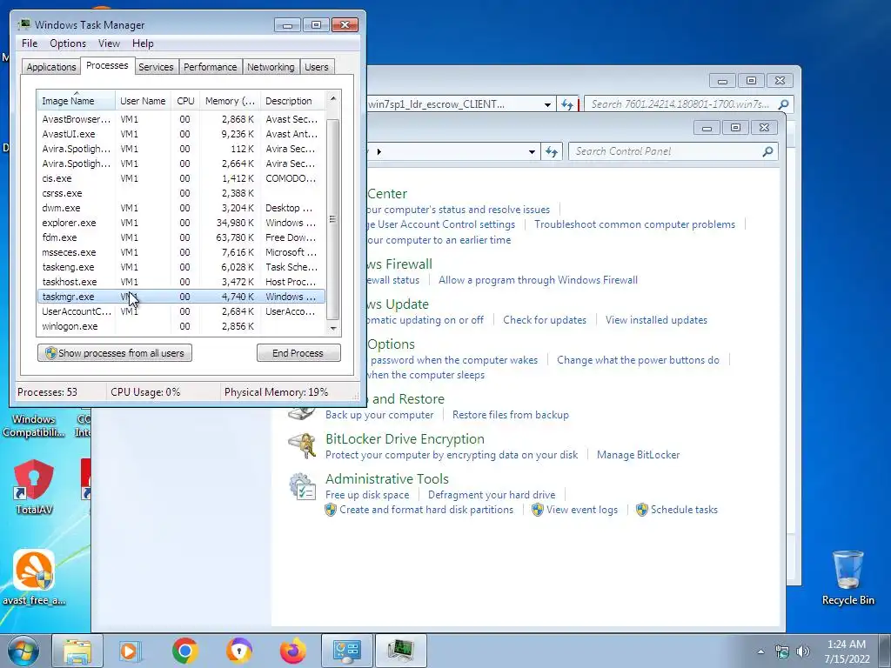
Task: Refresh the rear Explorer address bar
Action: [x=567, y=104]
